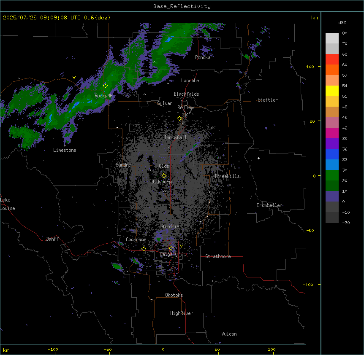Click the 100 tick on the vertical axis
The height and width of the screenshot is (355, 364).
click(310, 67)
